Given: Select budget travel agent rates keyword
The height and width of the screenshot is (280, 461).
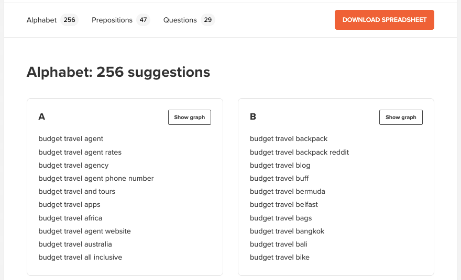Looking at the screenshot, I should 80,152.
